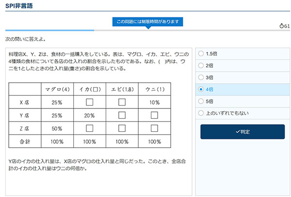291x197 pixels.
Task: Click the マグロ(4) column header
Action: [57, 89]
